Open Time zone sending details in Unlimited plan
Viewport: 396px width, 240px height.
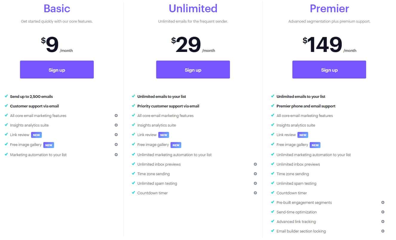[255, 174]
